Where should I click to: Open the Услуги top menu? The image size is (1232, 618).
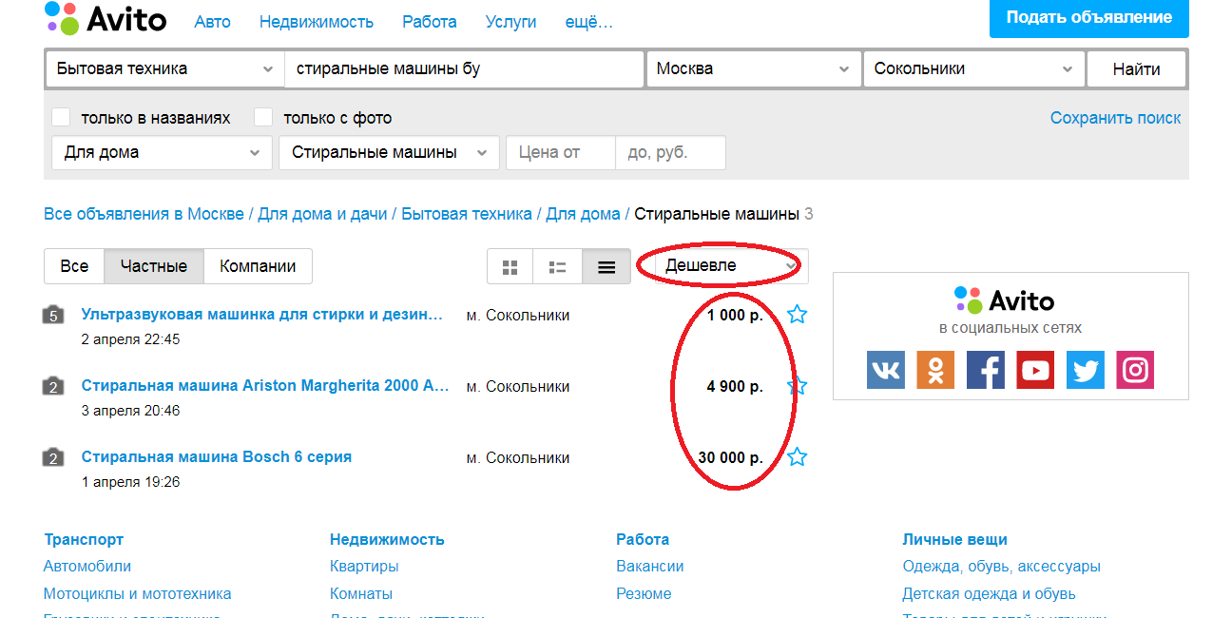(510, 21)
